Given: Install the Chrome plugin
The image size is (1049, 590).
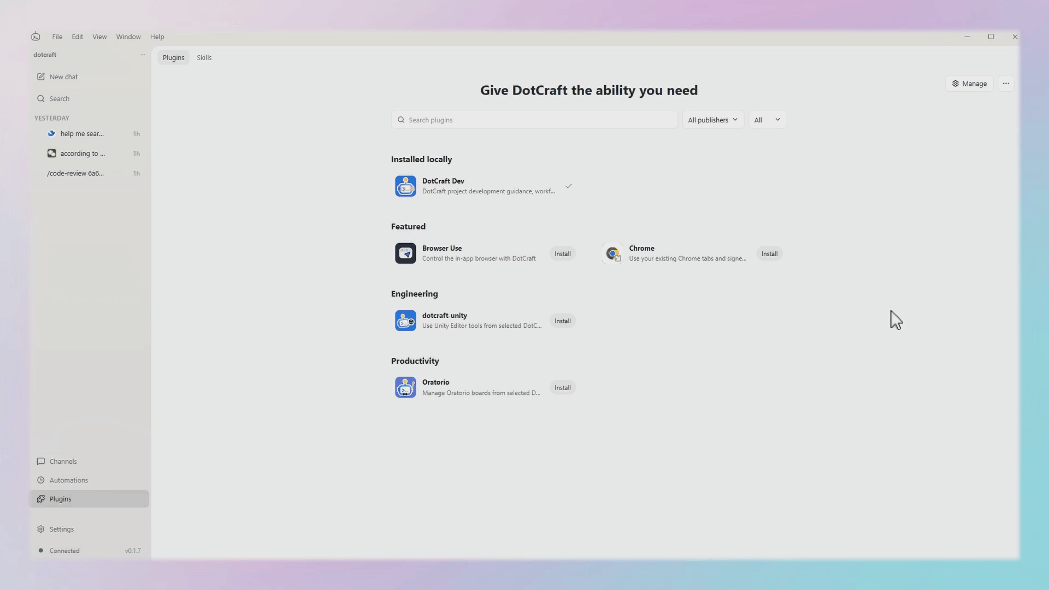Looking at the screenshot, I should click(x=769, y=253).
